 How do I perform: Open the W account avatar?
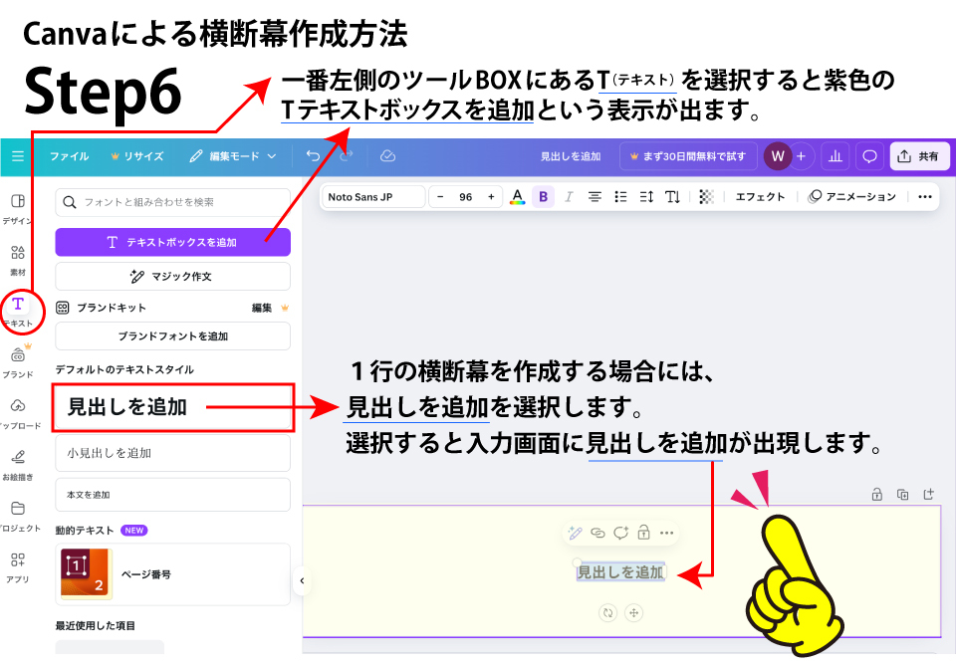pos(778,156)
